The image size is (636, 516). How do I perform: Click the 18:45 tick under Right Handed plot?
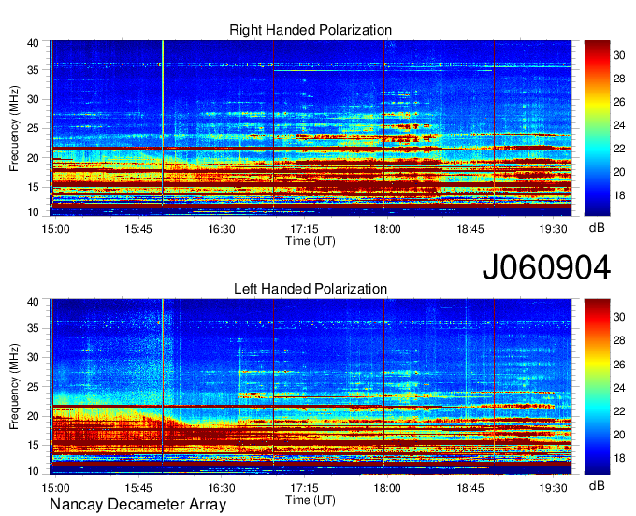tap(470, 229)
